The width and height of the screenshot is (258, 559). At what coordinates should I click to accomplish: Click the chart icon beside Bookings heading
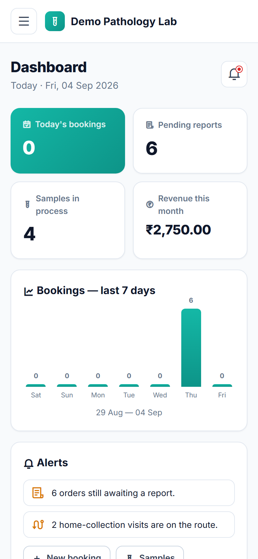pos(28,291)
